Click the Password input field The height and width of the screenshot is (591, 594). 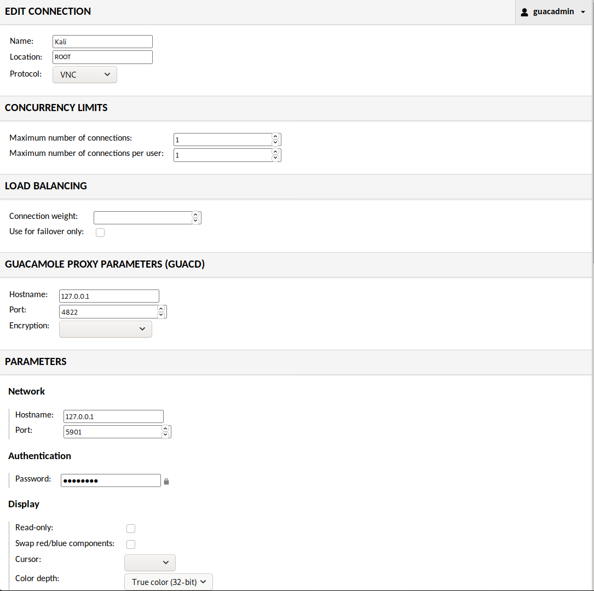click(x=111, y=480)
